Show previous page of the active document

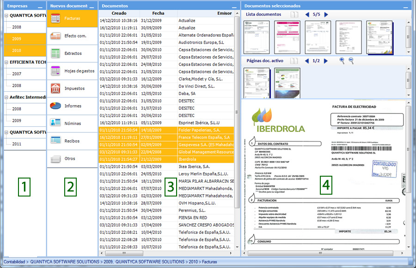(307, 61)
